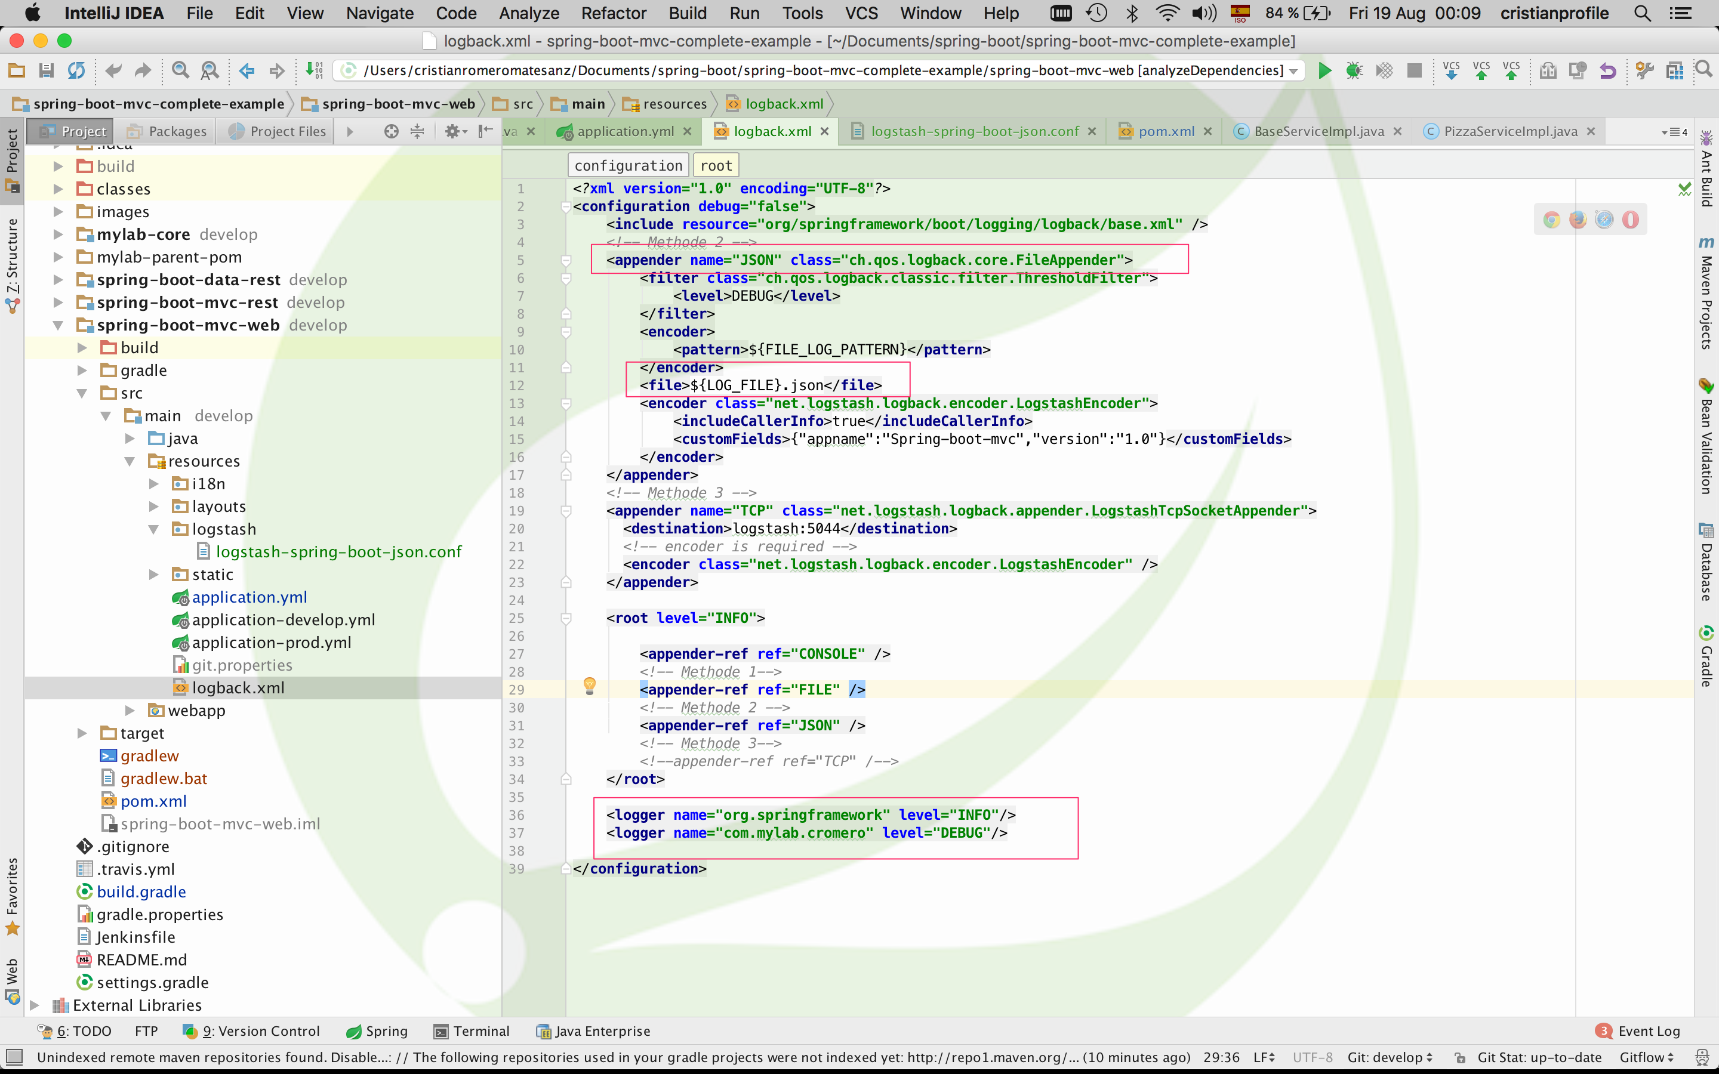
Task: Start debugging with the bug icon
Action: (1354, 70)
